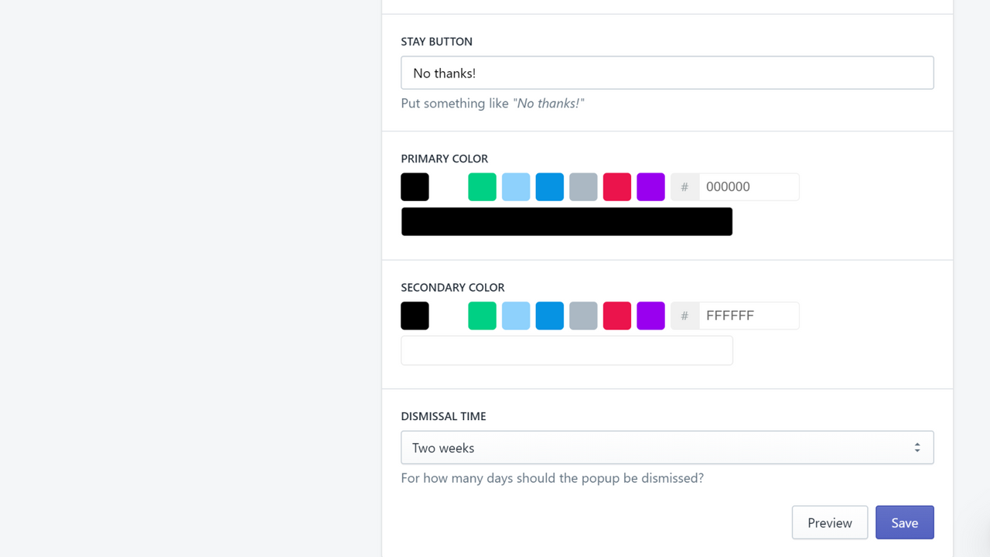Viewport: 990px width, 557px height.
Task: Pick red Secondary Color swatch
Action: [617, 316]
